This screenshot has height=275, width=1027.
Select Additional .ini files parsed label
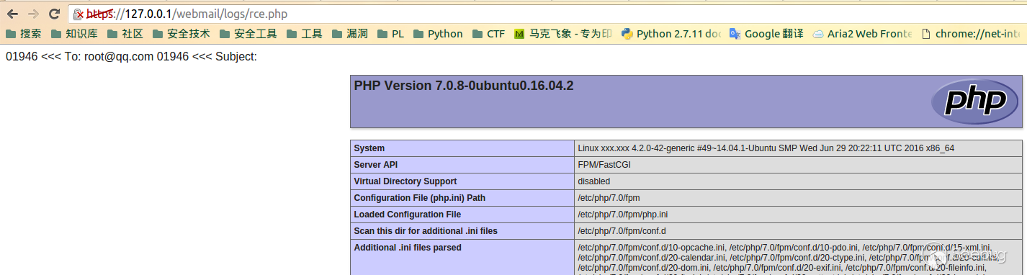tap(462, 257)
